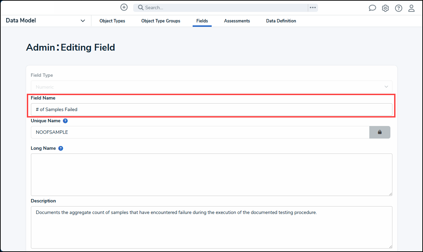Open the Assessments tab
Image resolution: width=423 pixels, height=252 pixels.
pyautogui.click(x=237, y=21)
